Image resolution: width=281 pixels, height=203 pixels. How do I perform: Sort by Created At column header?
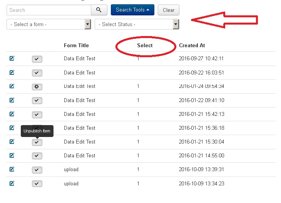click(x=192, y=45)
